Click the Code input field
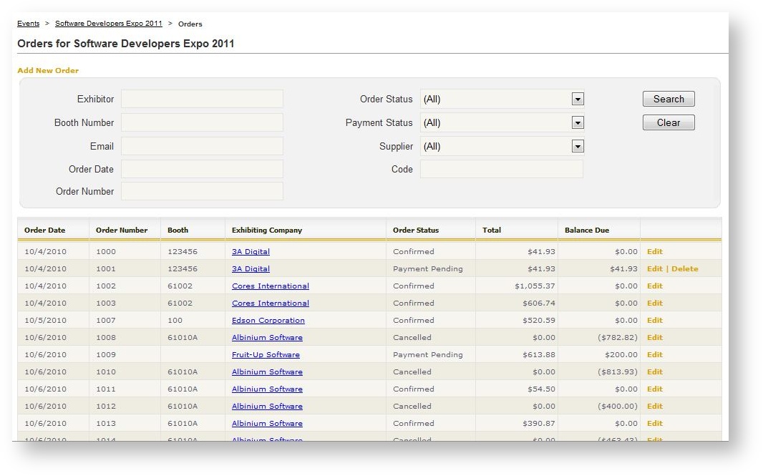 tap(501, 169)
